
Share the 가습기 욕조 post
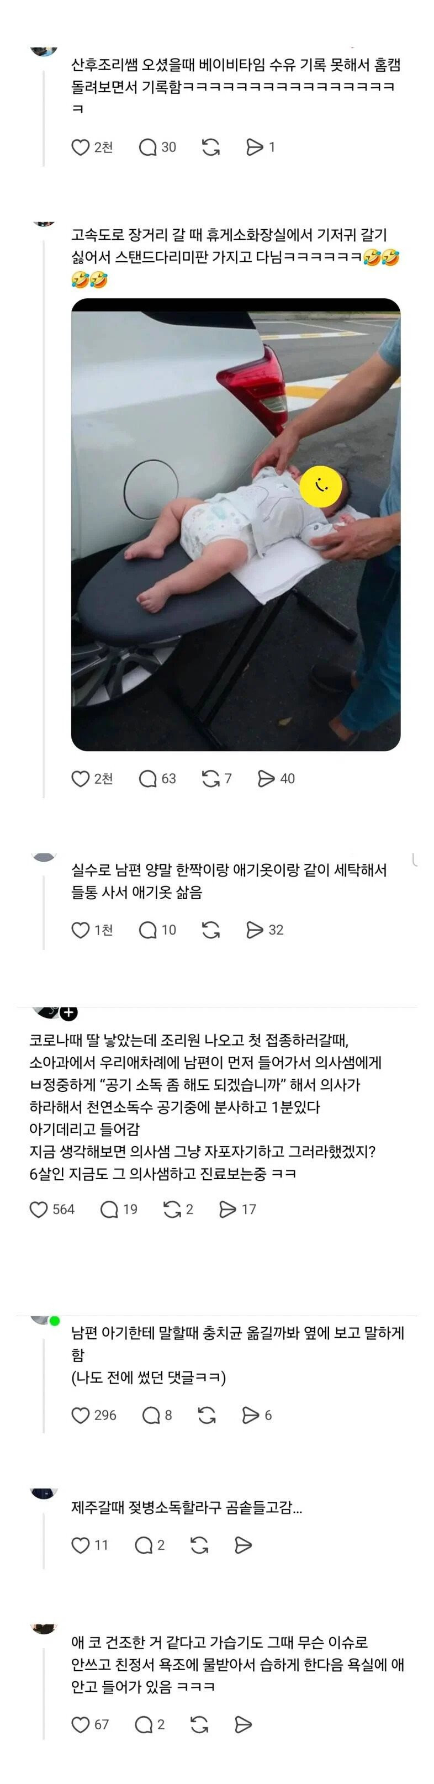pyautogui.click(x=243, y=1724)
